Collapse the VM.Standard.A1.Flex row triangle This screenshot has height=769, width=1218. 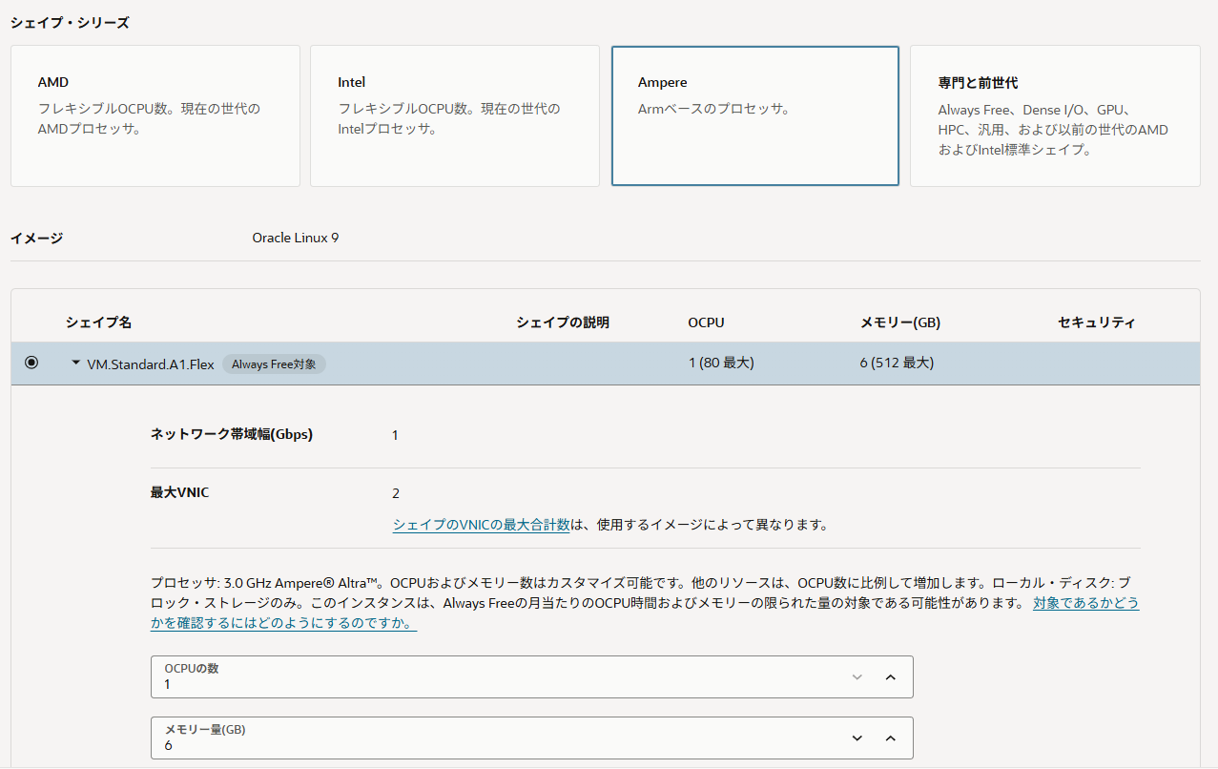click(x=76, y=364)
